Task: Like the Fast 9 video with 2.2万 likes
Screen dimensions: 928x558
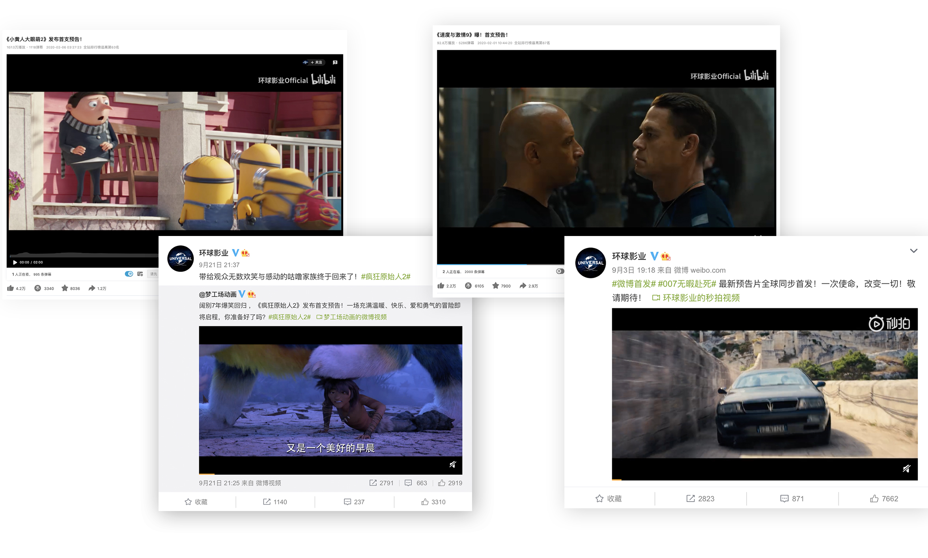Action: [441, 286]
